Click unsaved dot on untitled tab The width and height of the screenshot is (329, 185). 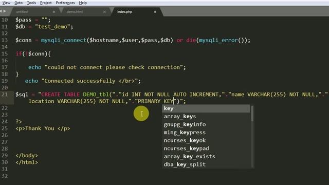[x=54, y=12]
